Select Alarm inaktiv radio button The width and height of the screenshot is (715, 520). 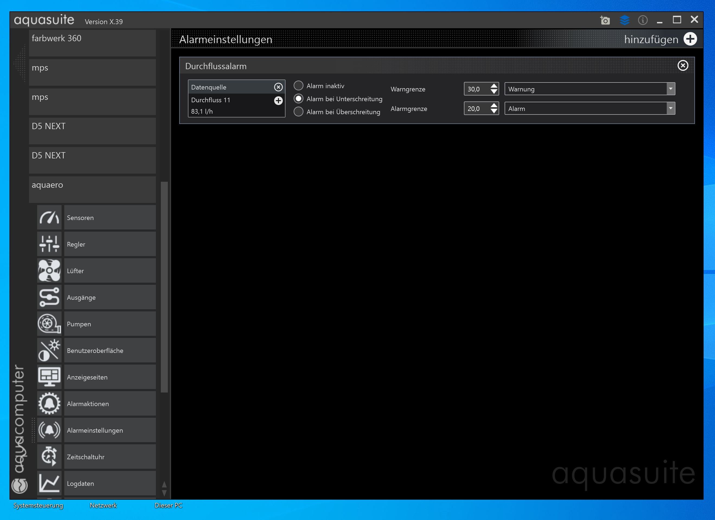(298, 85)
